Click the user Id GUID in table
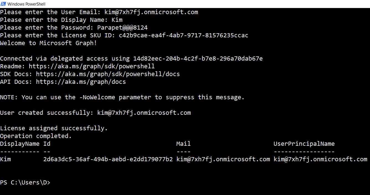370x195 pixels. pos(108,159)
